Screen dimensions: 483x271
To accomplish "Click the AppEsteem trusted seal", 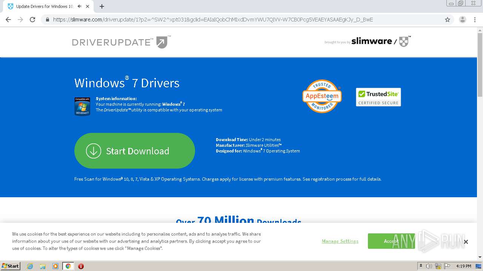I will 322,96.
